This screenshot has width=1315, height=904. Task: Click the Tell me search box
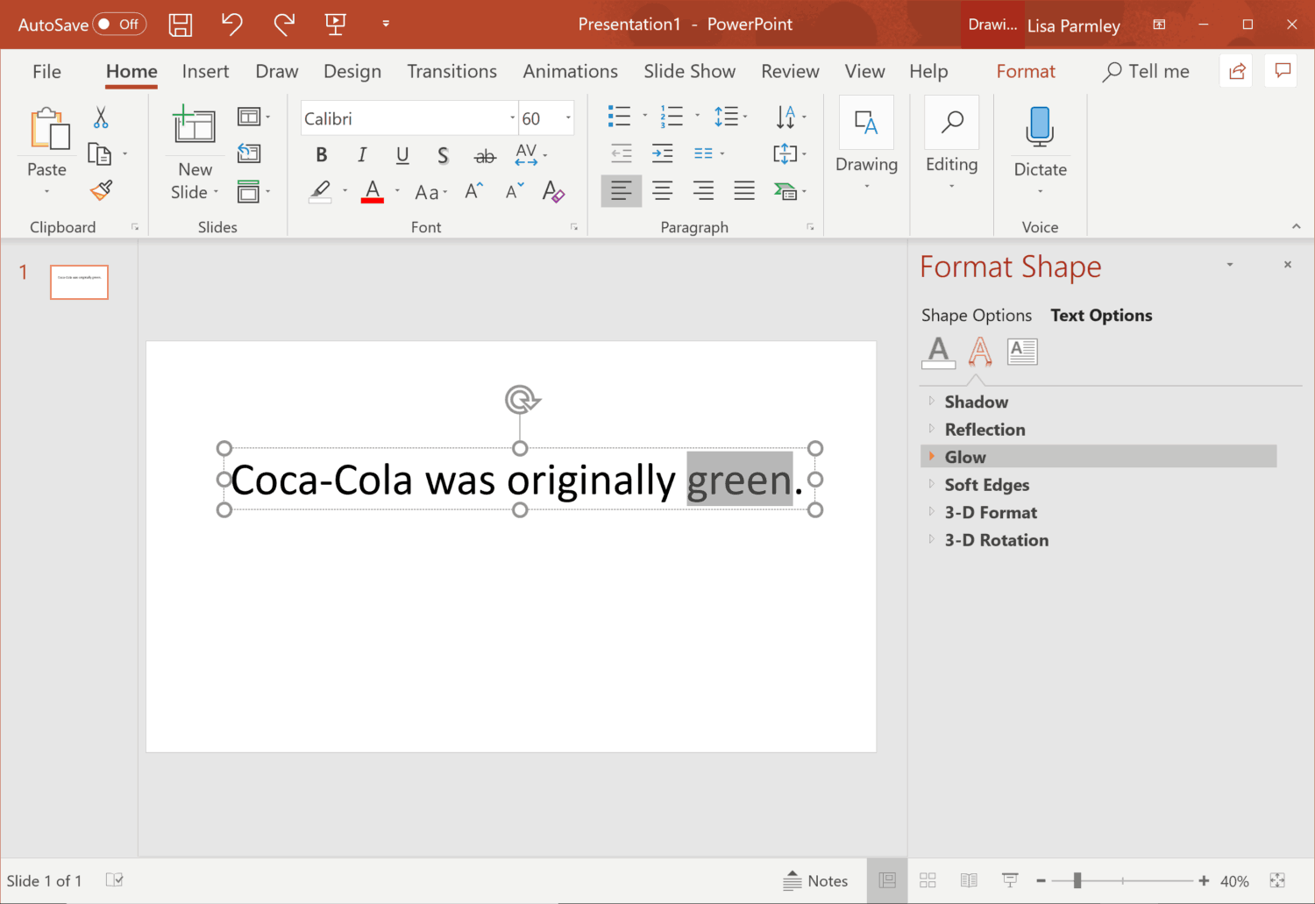click(1146, 72)
